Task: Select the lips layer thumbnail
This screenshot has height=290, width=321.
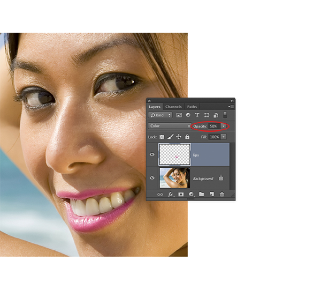Action: pyautogui.click(x=174, y=154)
